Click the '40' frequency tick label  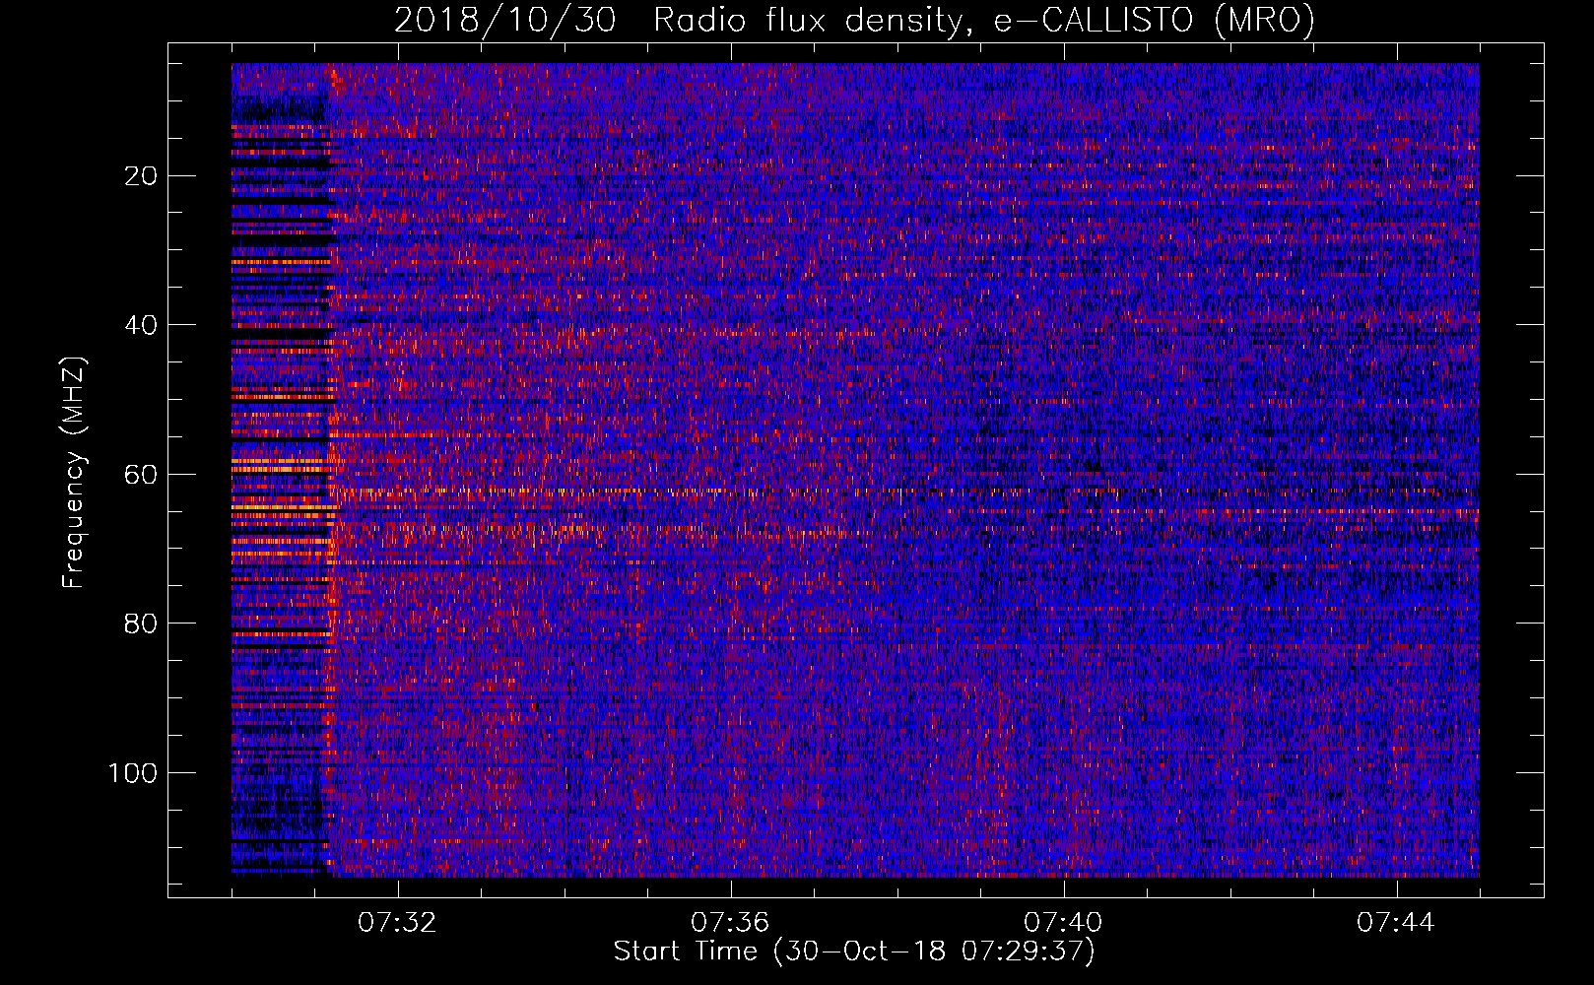pyautogui.click(x=141, y=325)
